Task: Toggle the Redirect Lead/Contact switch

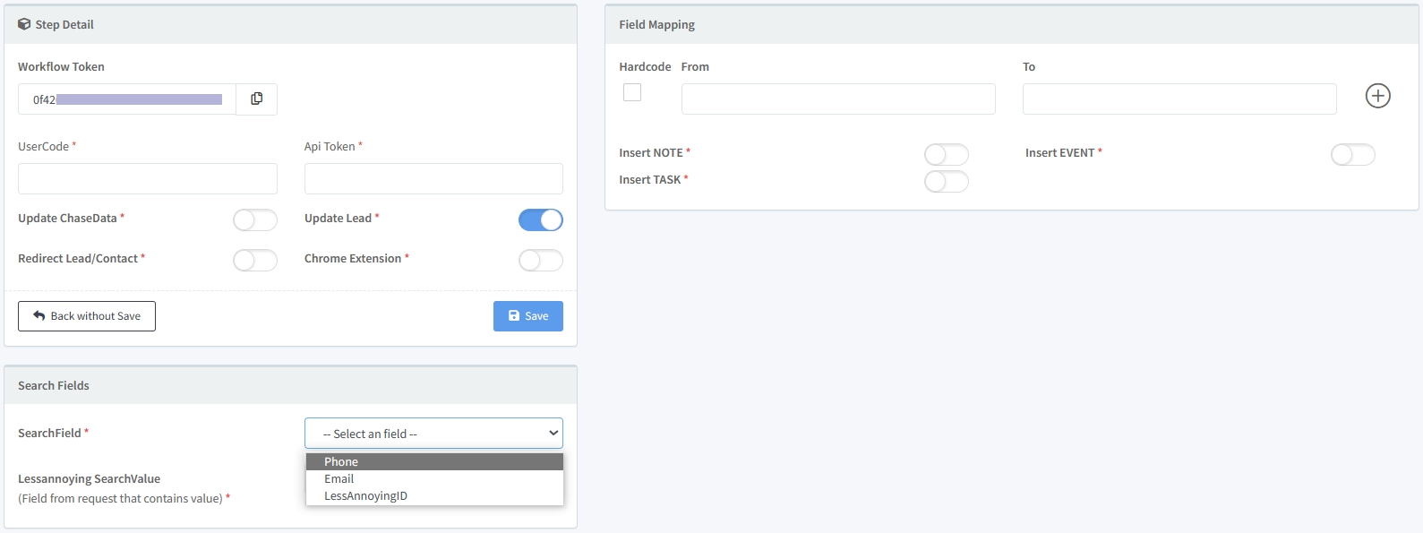Action: point(255,261)
